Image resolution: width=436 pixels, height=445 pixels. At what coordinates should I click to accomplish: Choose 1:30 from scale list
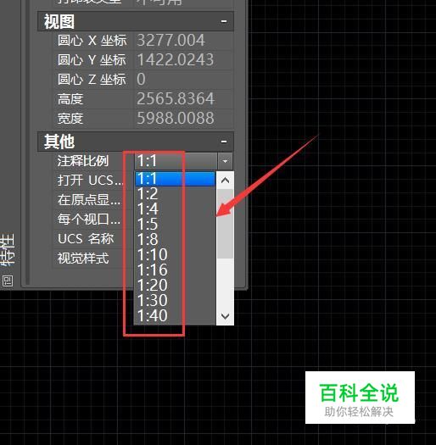click(175, 300)
